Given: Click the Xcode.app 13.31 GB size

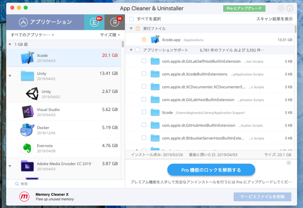Looking at the screenshot, I should click(x=285, y=40).
